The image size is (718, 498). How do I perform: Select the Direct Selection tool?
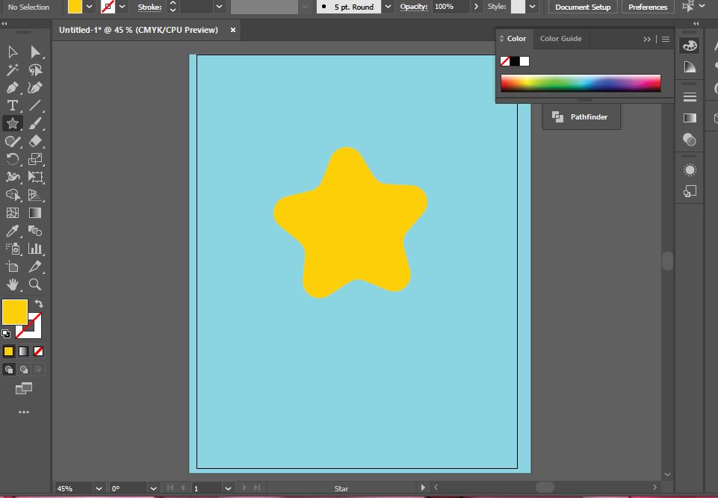click(35, 52)
